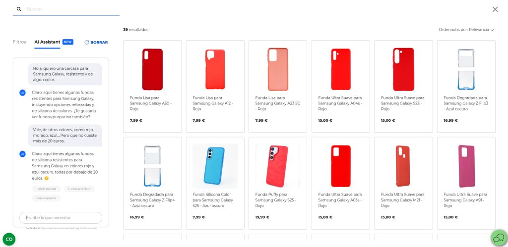Image resolution: width=508 pixels, height=247 pixels.
Task: View Funda Puffy Galaxy S25 Rojo image
Action: [x=278, y=165]
